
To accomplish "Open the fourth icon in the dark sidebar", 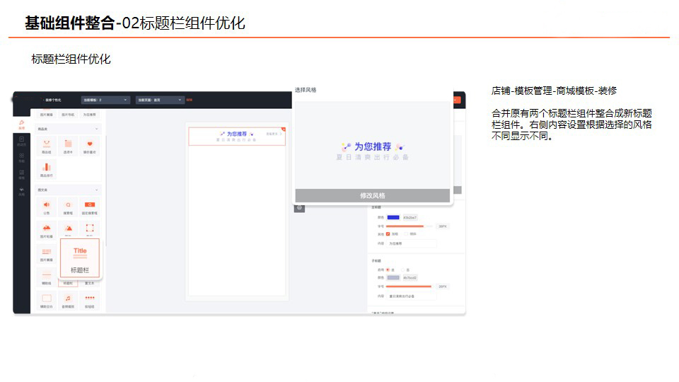I will pos(21,175).
